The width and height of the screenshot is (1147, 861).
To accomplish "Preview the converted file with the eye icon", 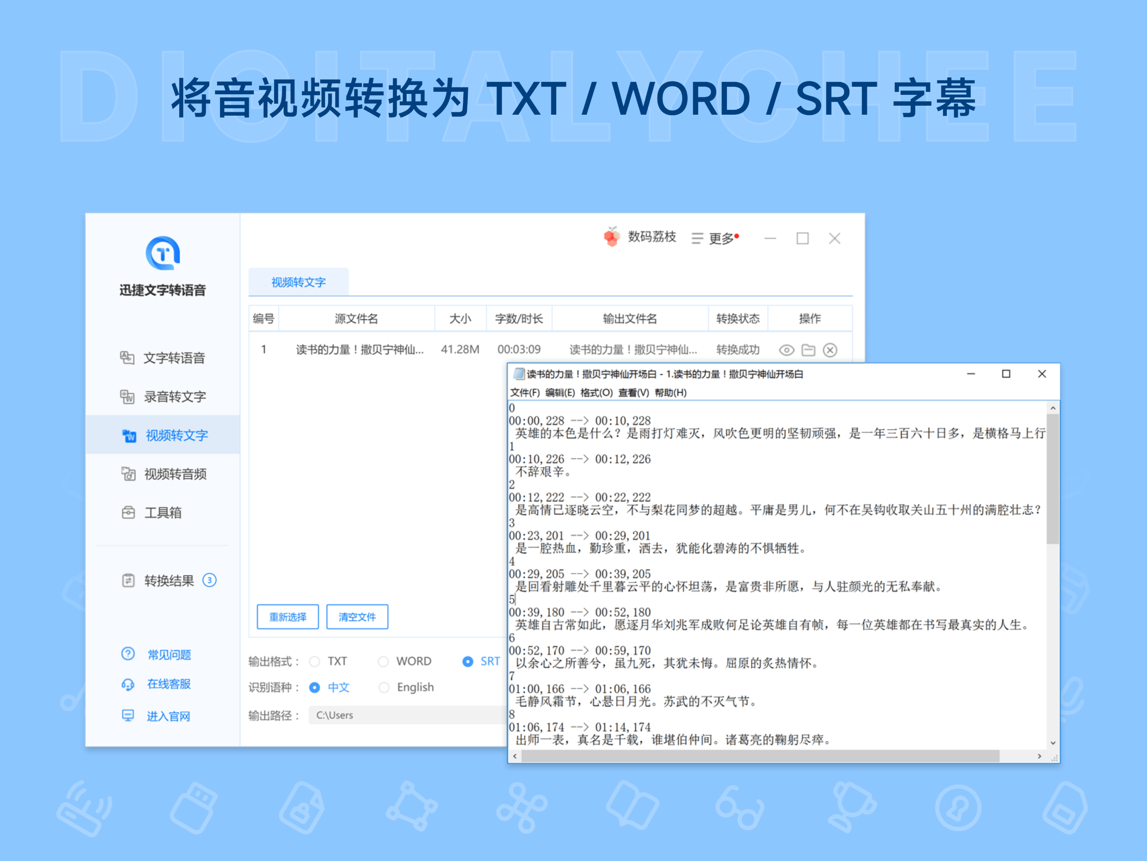I will (786, 350).
